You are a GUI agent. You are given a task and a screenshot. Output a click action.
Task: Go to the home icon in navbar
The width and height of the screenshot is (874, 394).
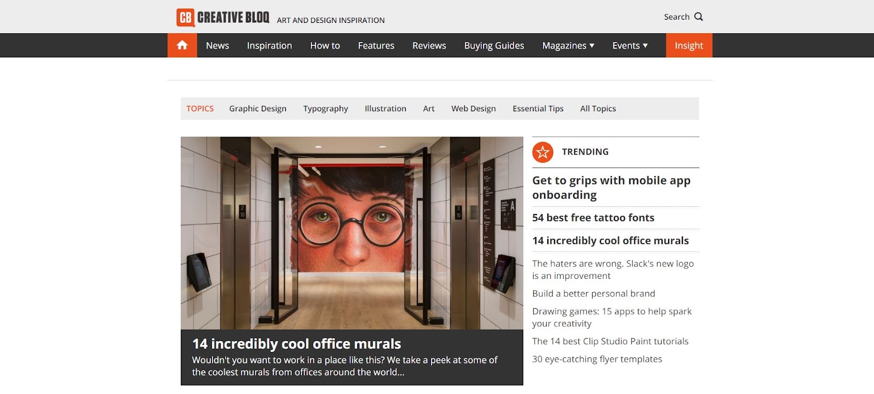click(x=182, y=45)
